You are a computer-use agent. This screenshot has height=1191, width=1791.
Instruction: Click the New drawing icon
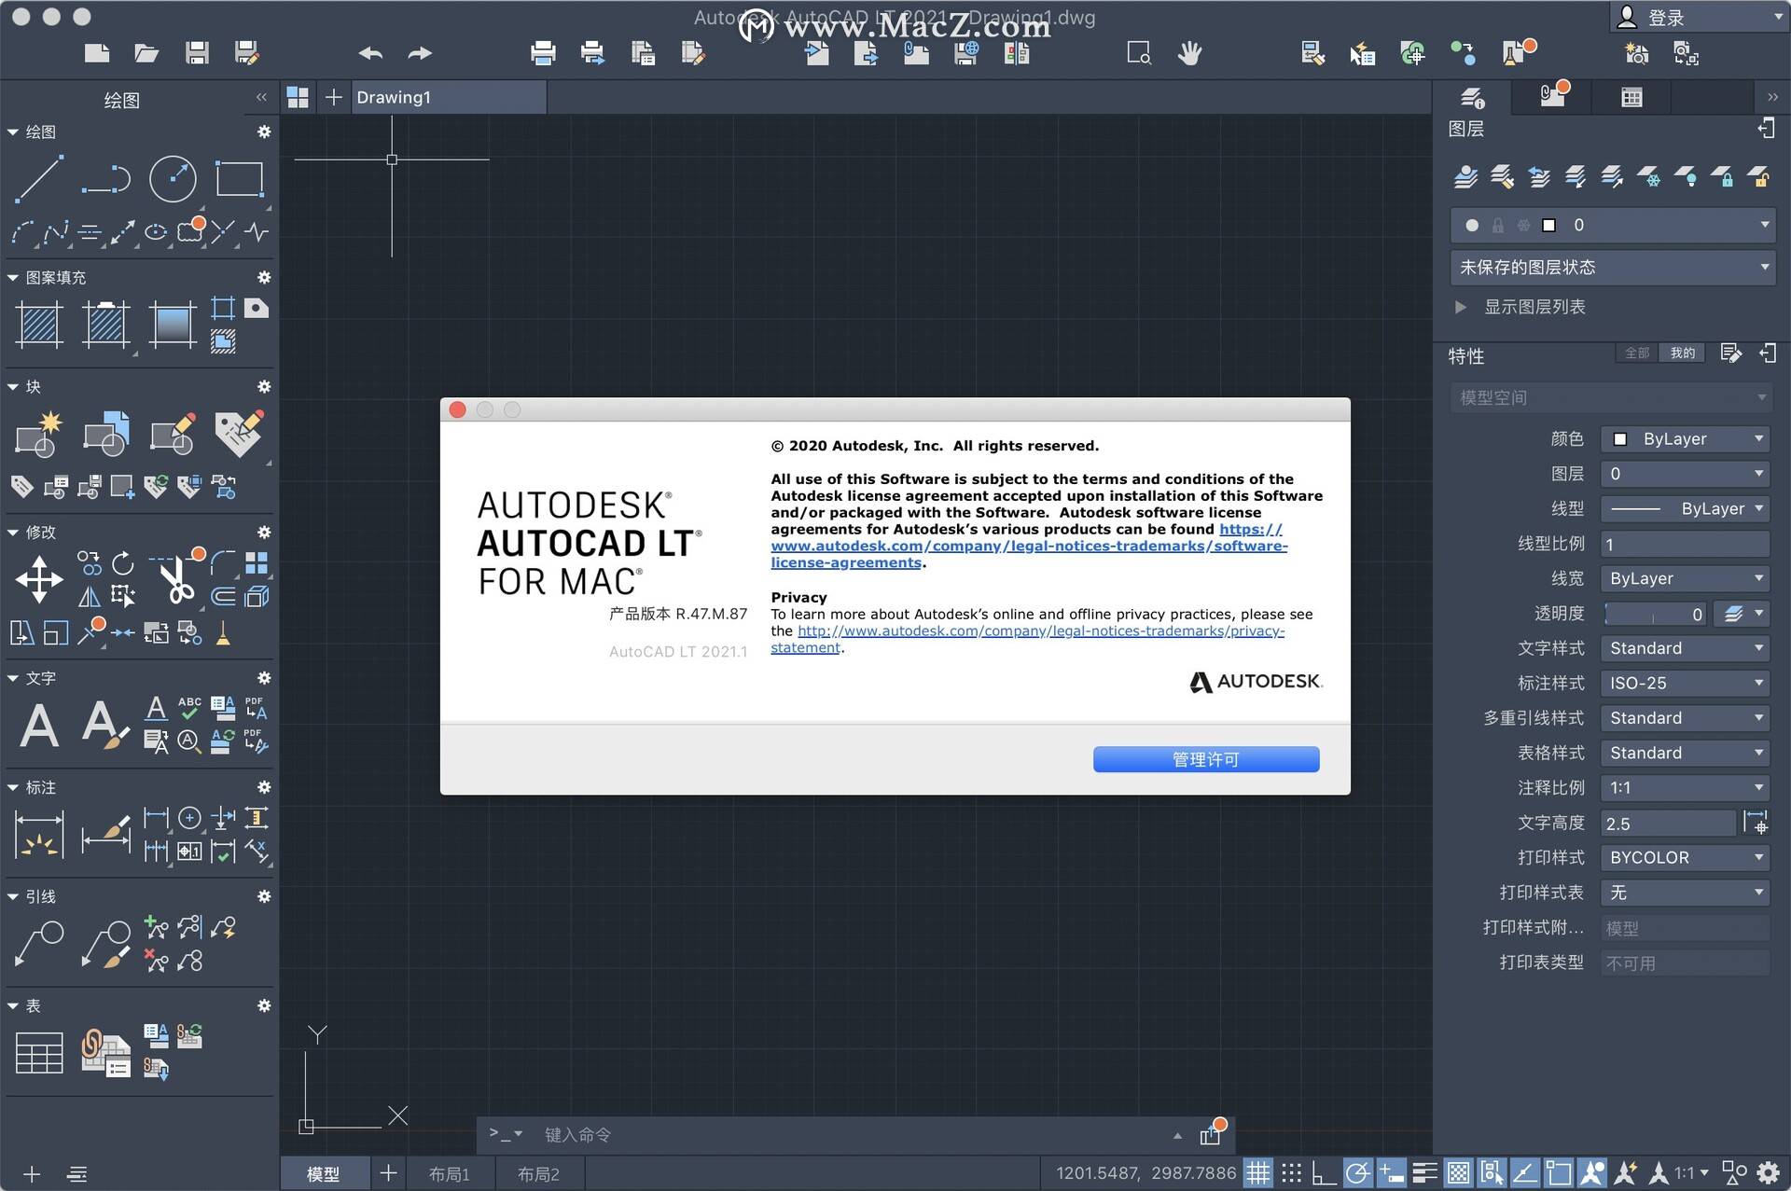click(x=97, y=53)
